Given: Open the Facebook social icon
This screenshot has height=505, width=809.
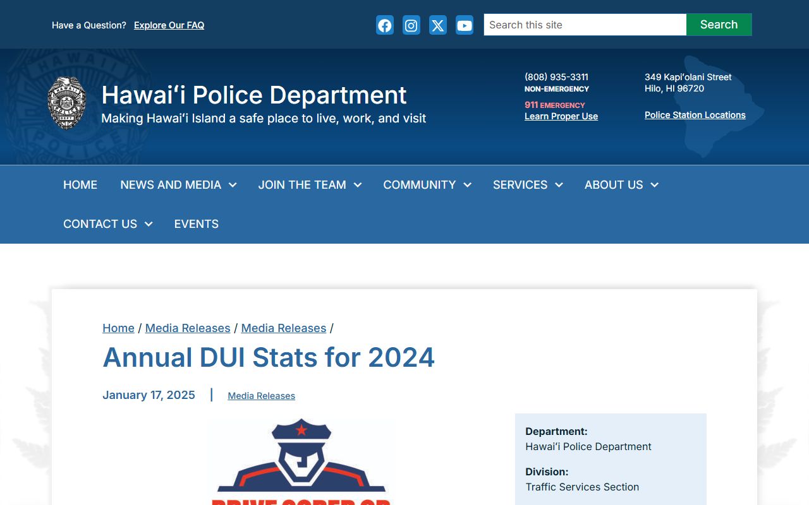Looking at the screenshot, I should tap(385, 25).
